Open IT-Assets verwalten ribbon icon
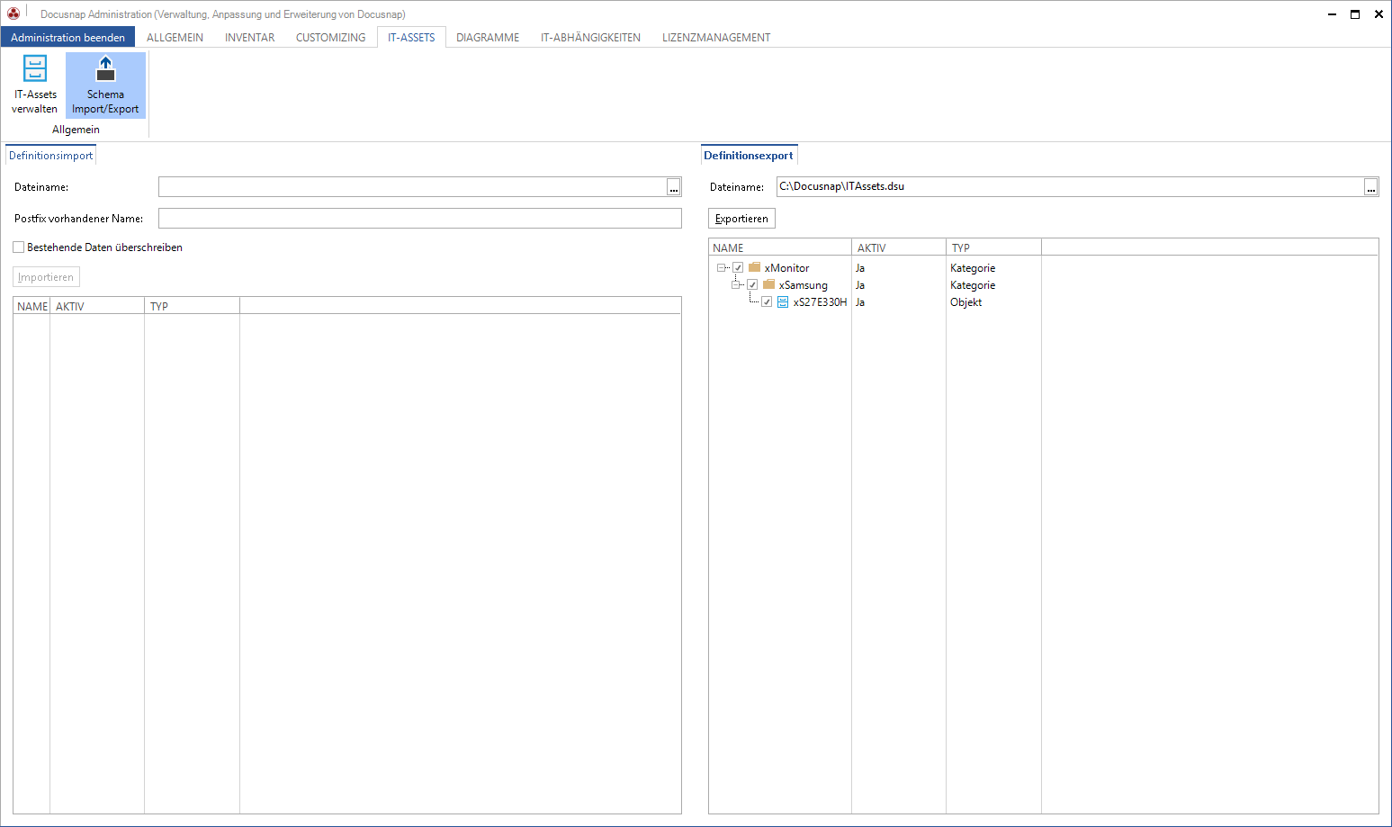 click(x=34, y=85)
